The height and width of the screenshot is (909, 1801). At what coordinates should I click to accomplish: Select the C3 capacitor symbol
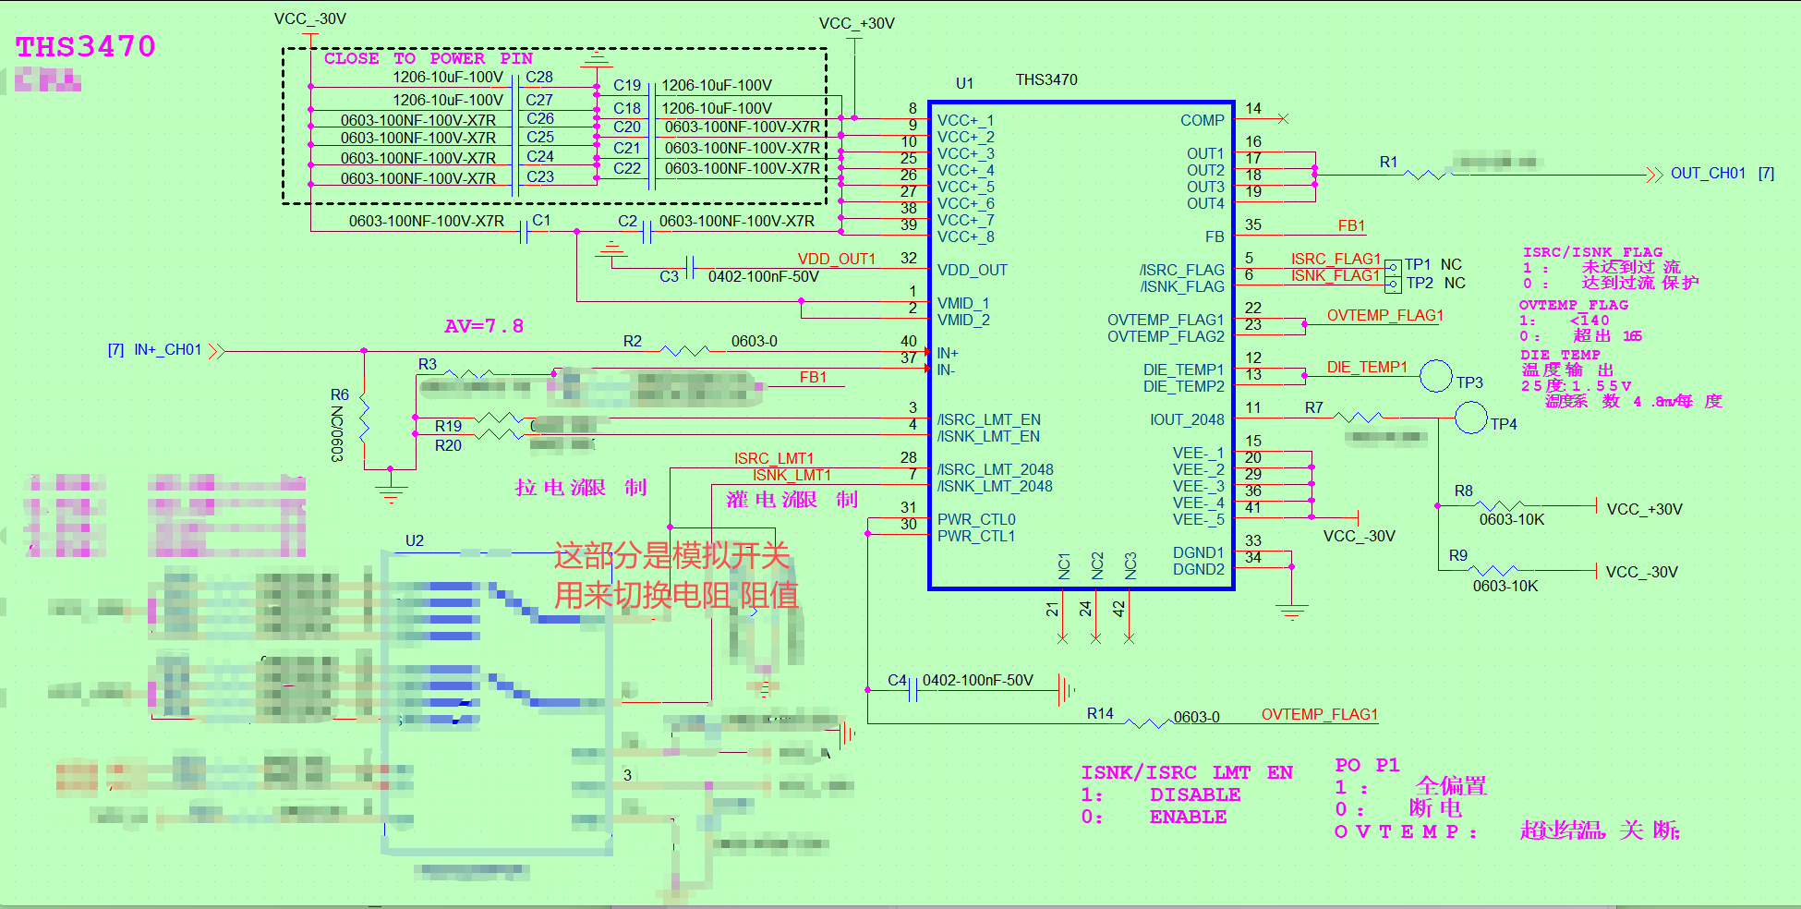pos(689,267)
